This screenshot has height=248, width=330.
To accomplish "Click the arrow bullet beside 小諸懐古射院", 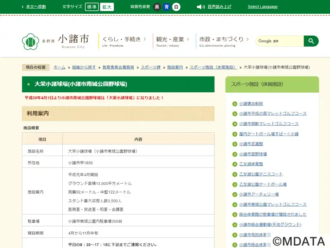I will point(234,104).
